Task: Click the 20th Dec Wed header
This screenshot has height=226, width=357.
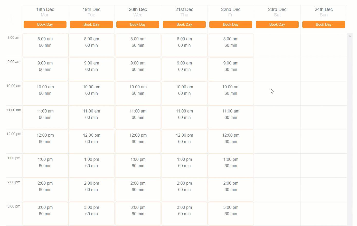Action: click(138, 12)
